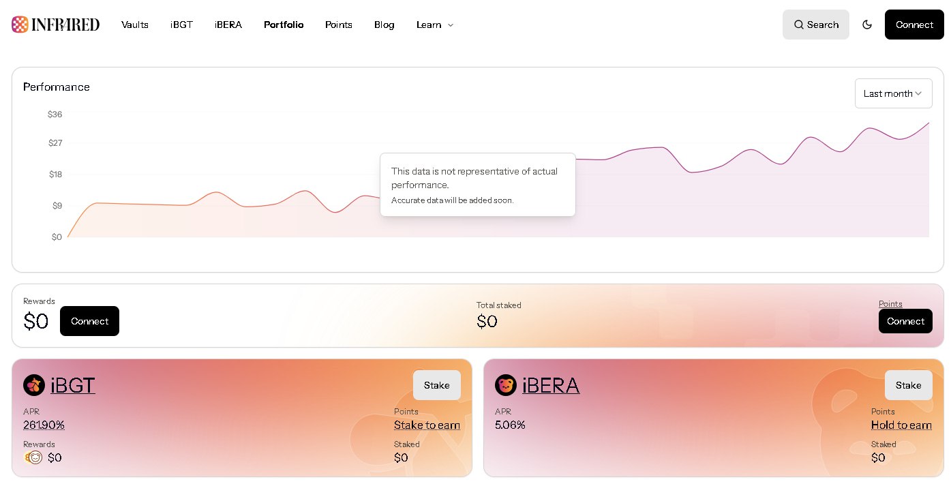Expand the Learn menu chevron
Screen dimensions: 951x501
click(450, 25)
